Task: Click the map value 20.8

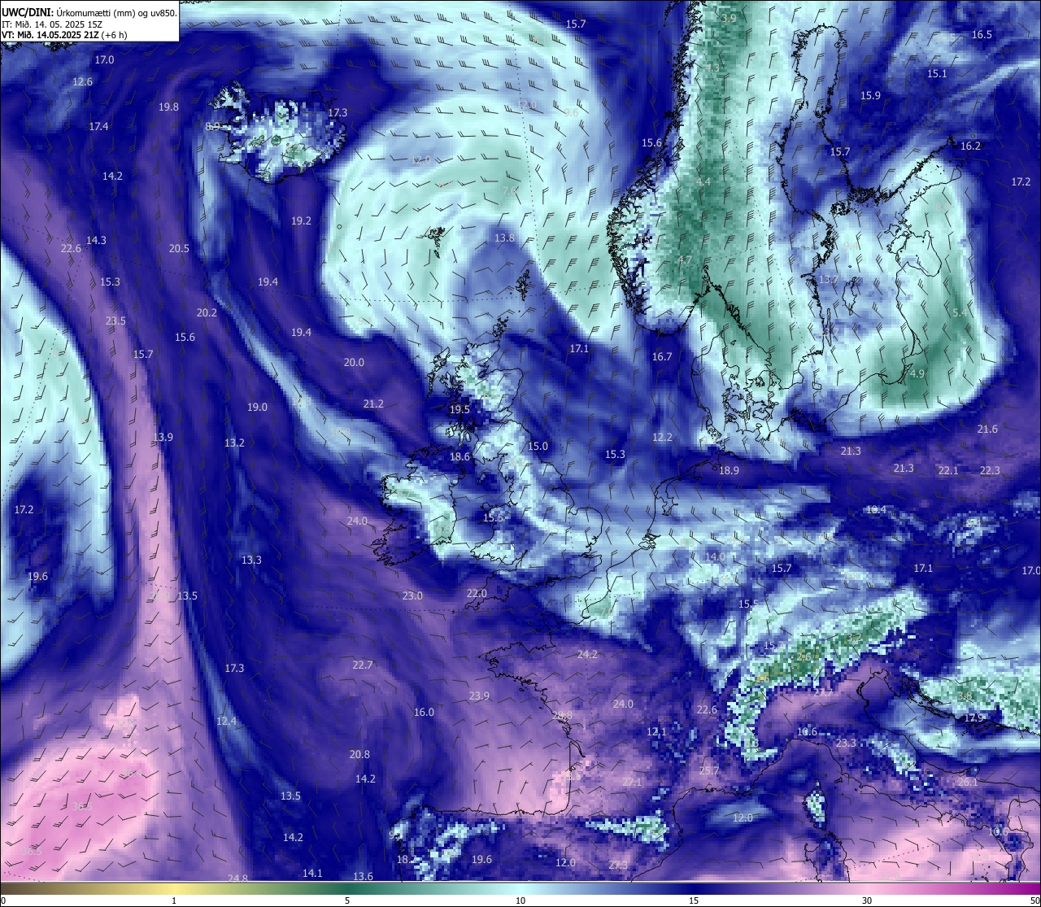Action: click(359, 754)
